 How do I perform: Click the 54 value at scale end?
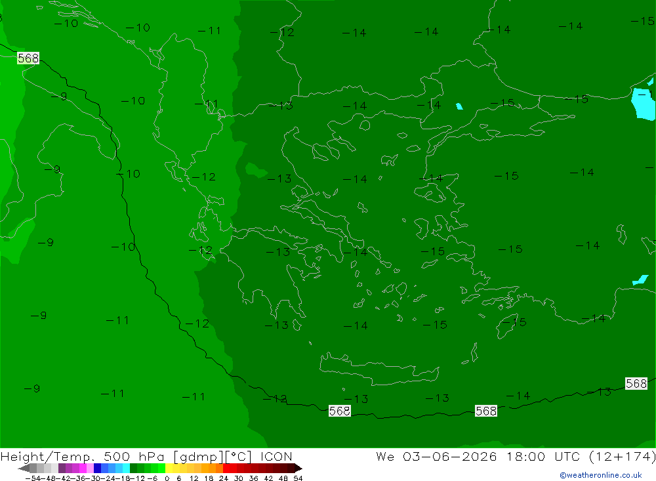pyautogui.click(x=298, y=478)
